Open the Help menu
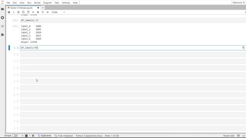The height and width of the screenshot is (138, 246). (x=75, y=3)
